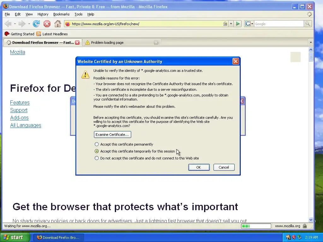Click the first system tray icon
The width and height of the screenshot is (323, 242).
click(288, 238)
